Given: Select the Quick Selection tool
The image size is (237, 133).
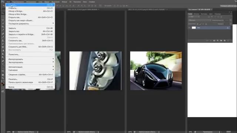Looking at the screenshot, I should (x=3, y=23).
